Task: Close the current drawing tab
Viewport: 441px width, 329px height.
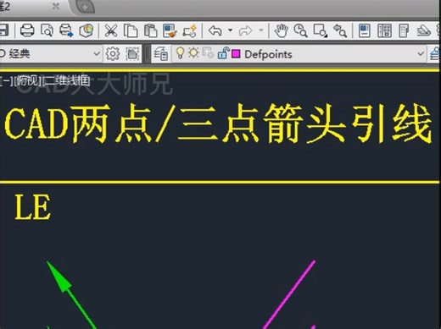Action: 56,6
